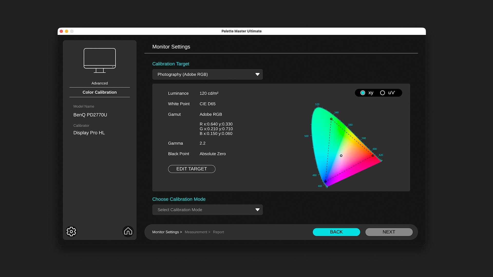Click the Calibration Target dropdown arrow
Viewport: 493px width, 277px height.
[257, 74]
